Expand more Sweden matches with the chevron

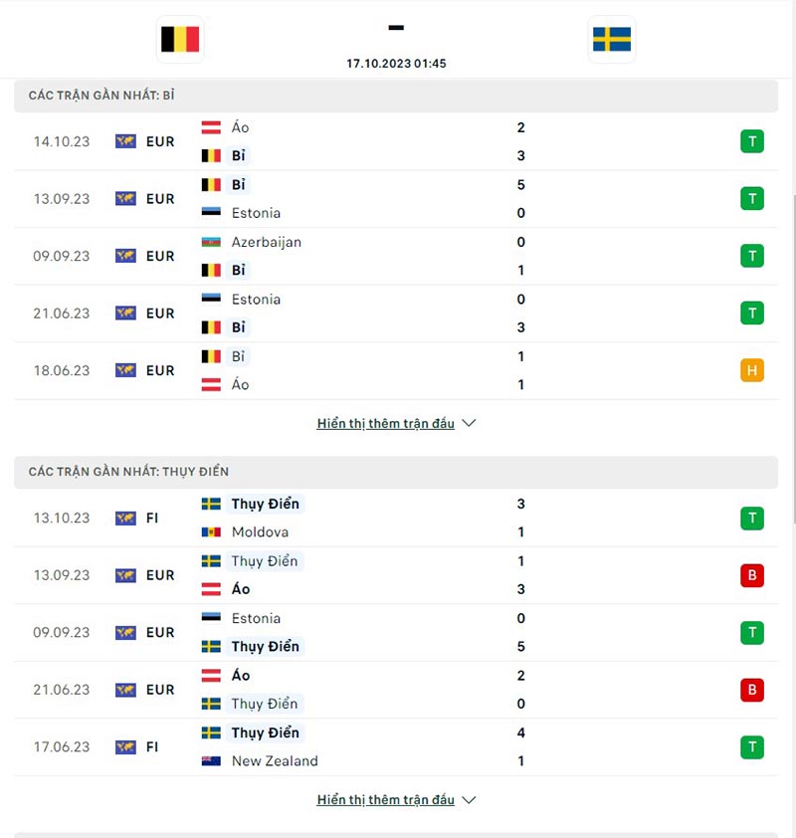[x=470, y=799]
